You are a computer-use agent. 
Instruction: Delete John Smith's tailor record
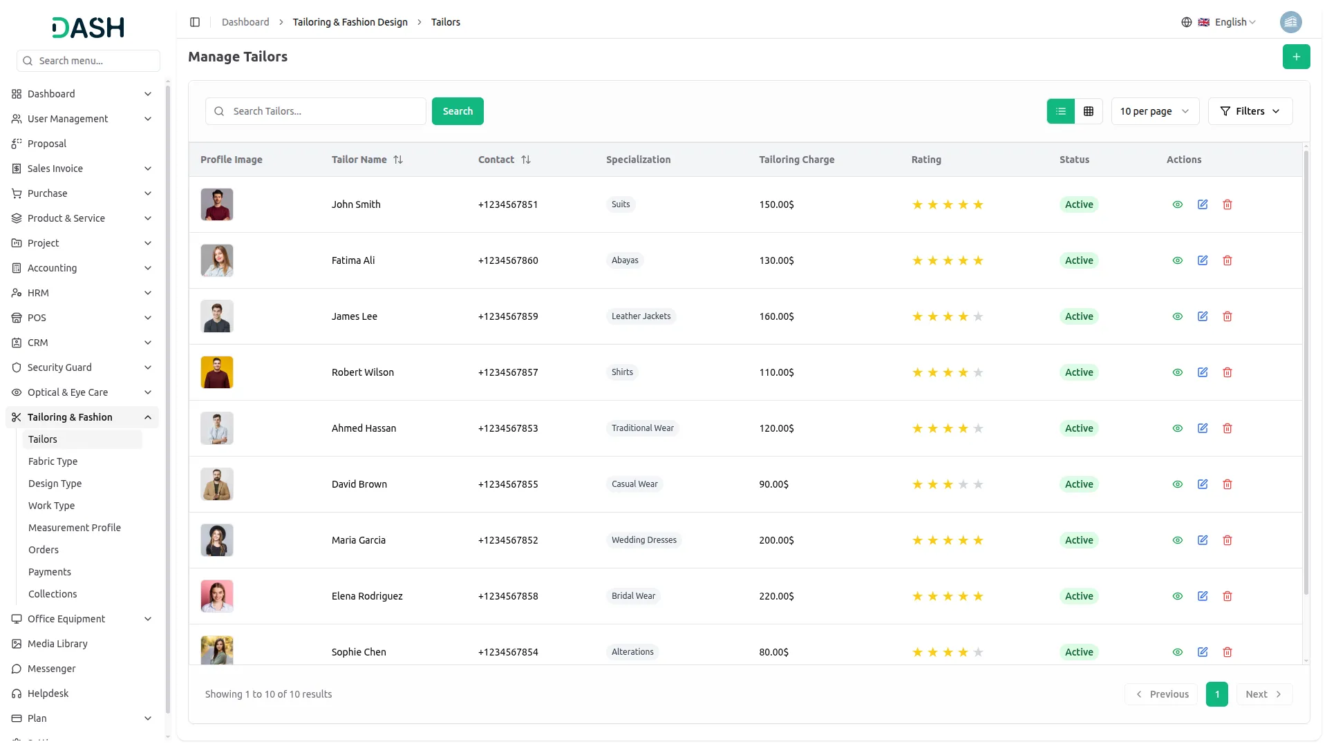click(1227, 204)
